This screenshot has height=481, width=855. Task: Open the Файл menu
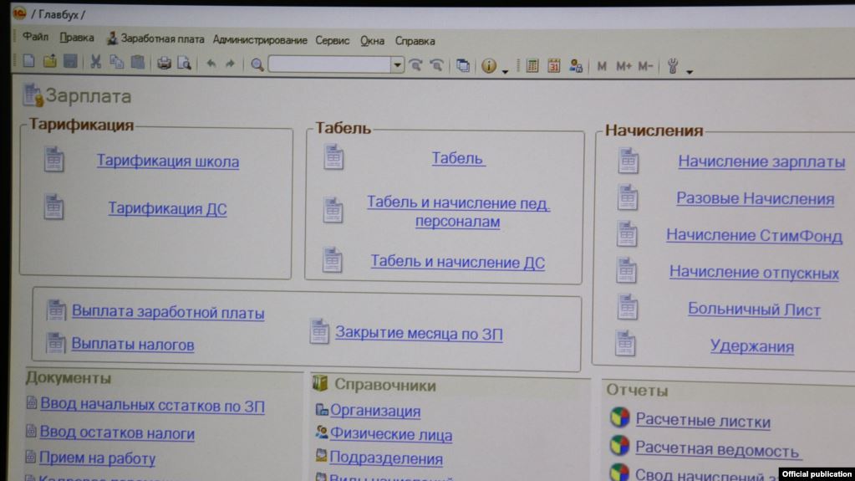[x=35, y=38]
